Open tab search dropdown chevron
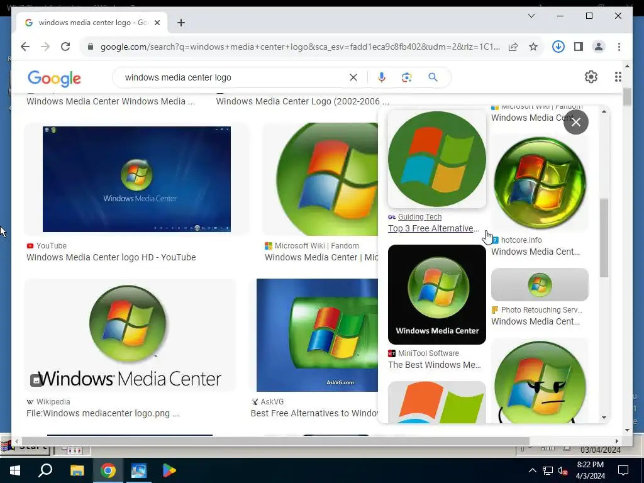This screenshot has width=644, height=483. pyautogui.click(x=531, y=16)
